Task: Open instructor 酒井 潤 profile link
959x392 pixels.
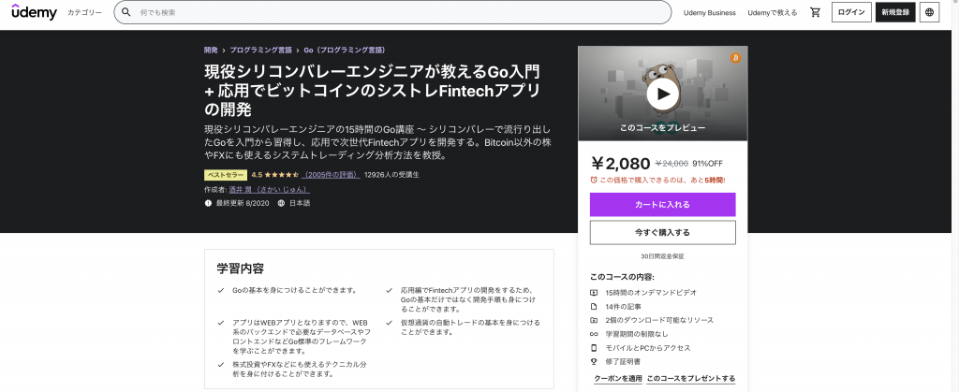Action: tap(269, 189)
